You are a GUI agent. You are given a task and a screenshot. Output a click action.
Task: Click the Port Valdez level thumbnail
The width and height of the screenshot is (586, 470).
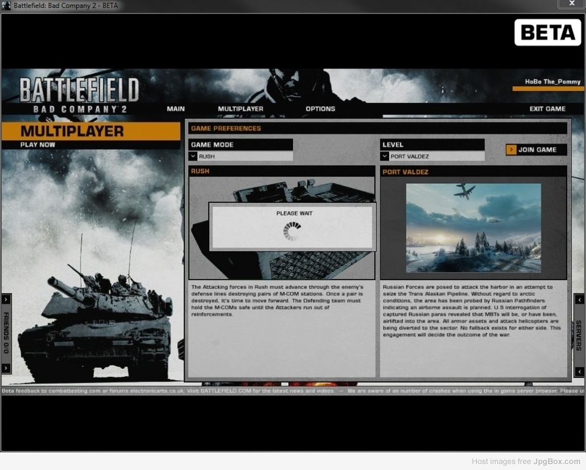pyautogui.click(x=473, y=228)
